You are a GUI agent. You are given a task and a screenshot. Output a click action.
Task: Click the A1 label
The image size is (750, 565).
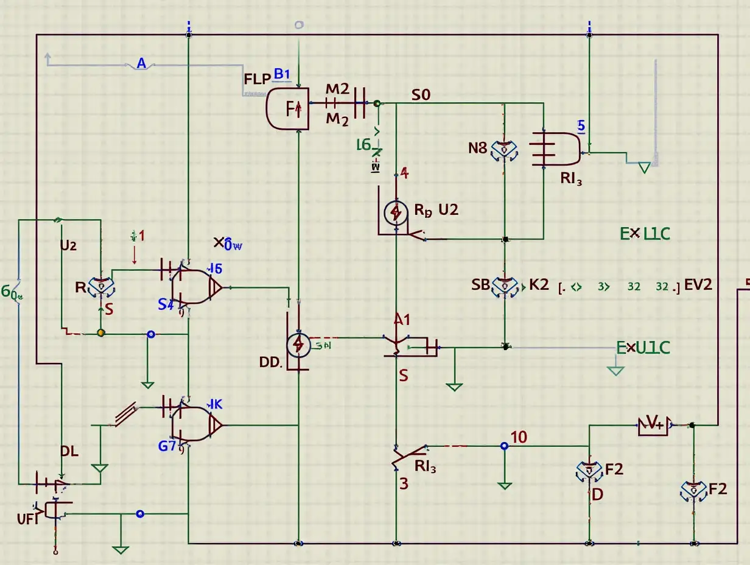click(x=402, y=319)
